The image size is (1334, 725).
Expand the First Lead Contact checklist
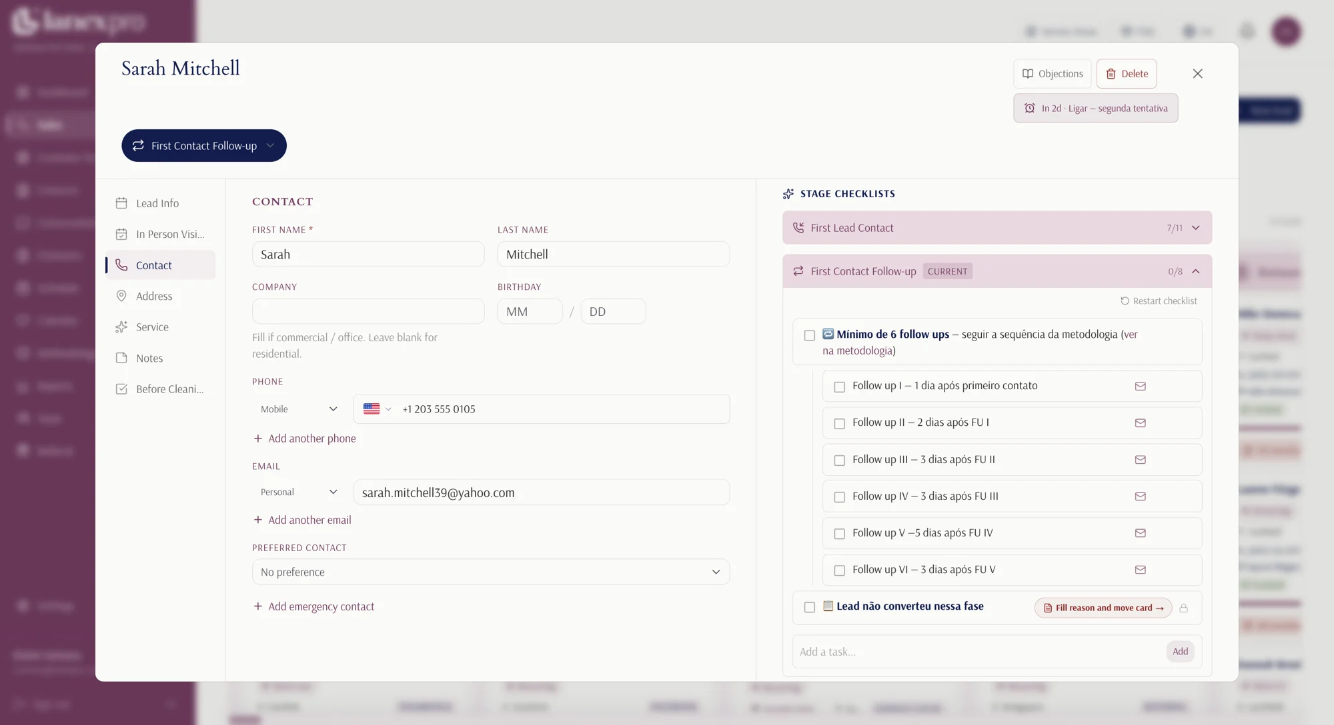(x=997, y=228)
